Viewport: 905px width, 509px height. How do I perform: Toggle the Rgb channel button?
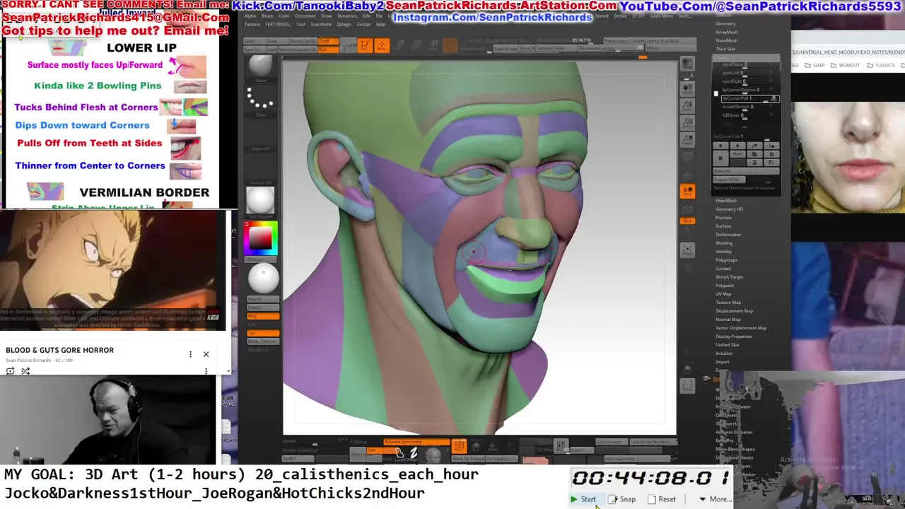click(x=328, y=49)
